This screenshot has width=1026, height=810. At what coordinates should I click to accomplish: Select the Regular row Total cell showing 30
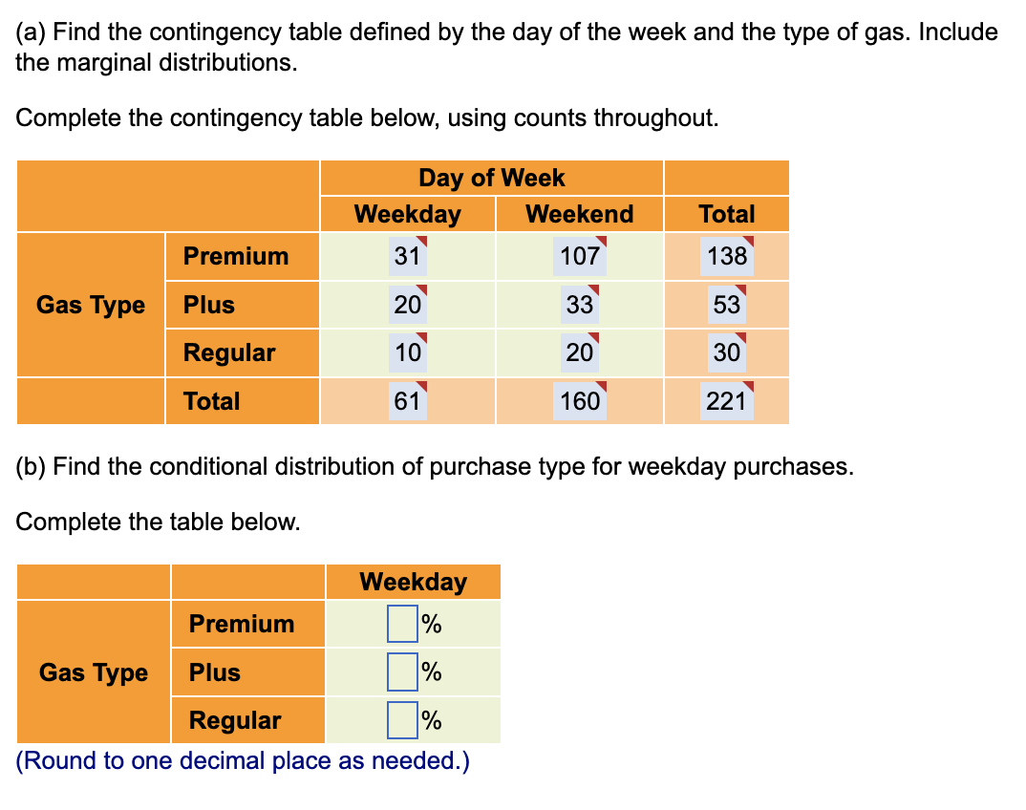tap(727, 352)
